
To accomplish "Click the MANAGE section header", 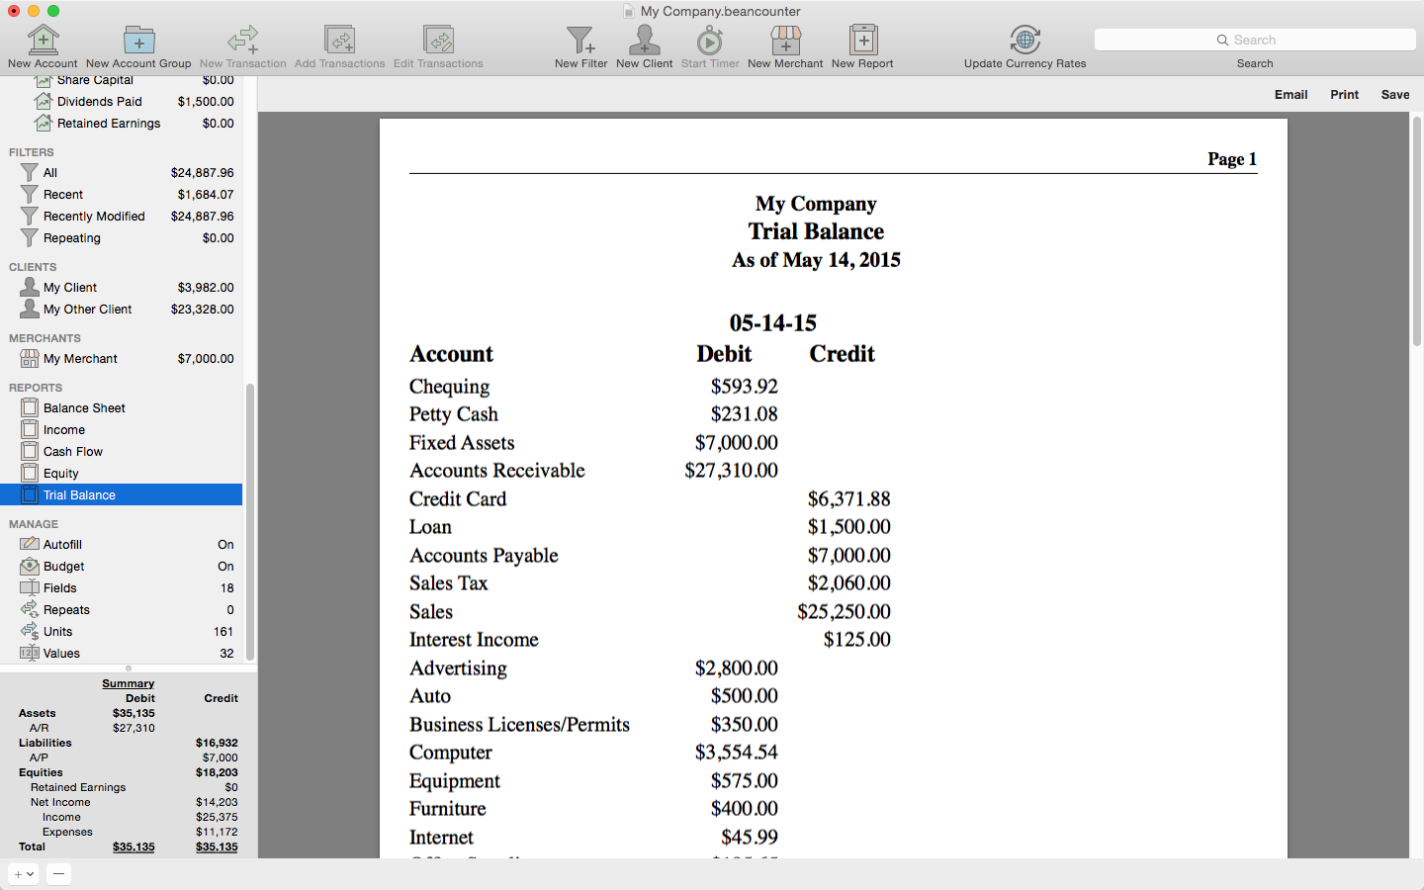I will click(x=34, y=524).
